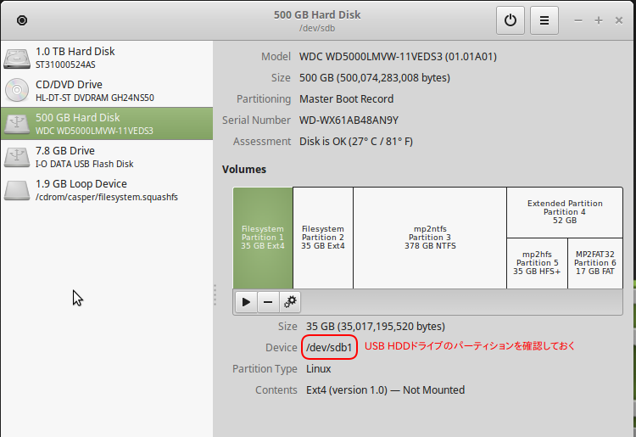Image resolution: width=636 pixels, height=437 pixels.
Task: Select MP2FAT32 Partition 6 volume
Action: point(595,263)
